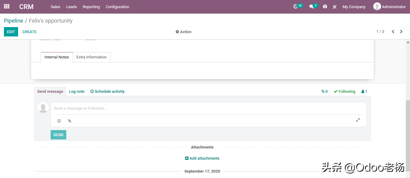The width and height of the screenshot is (410, 178).
Task: Open the Administrator user menu
Action: [389, 7]
